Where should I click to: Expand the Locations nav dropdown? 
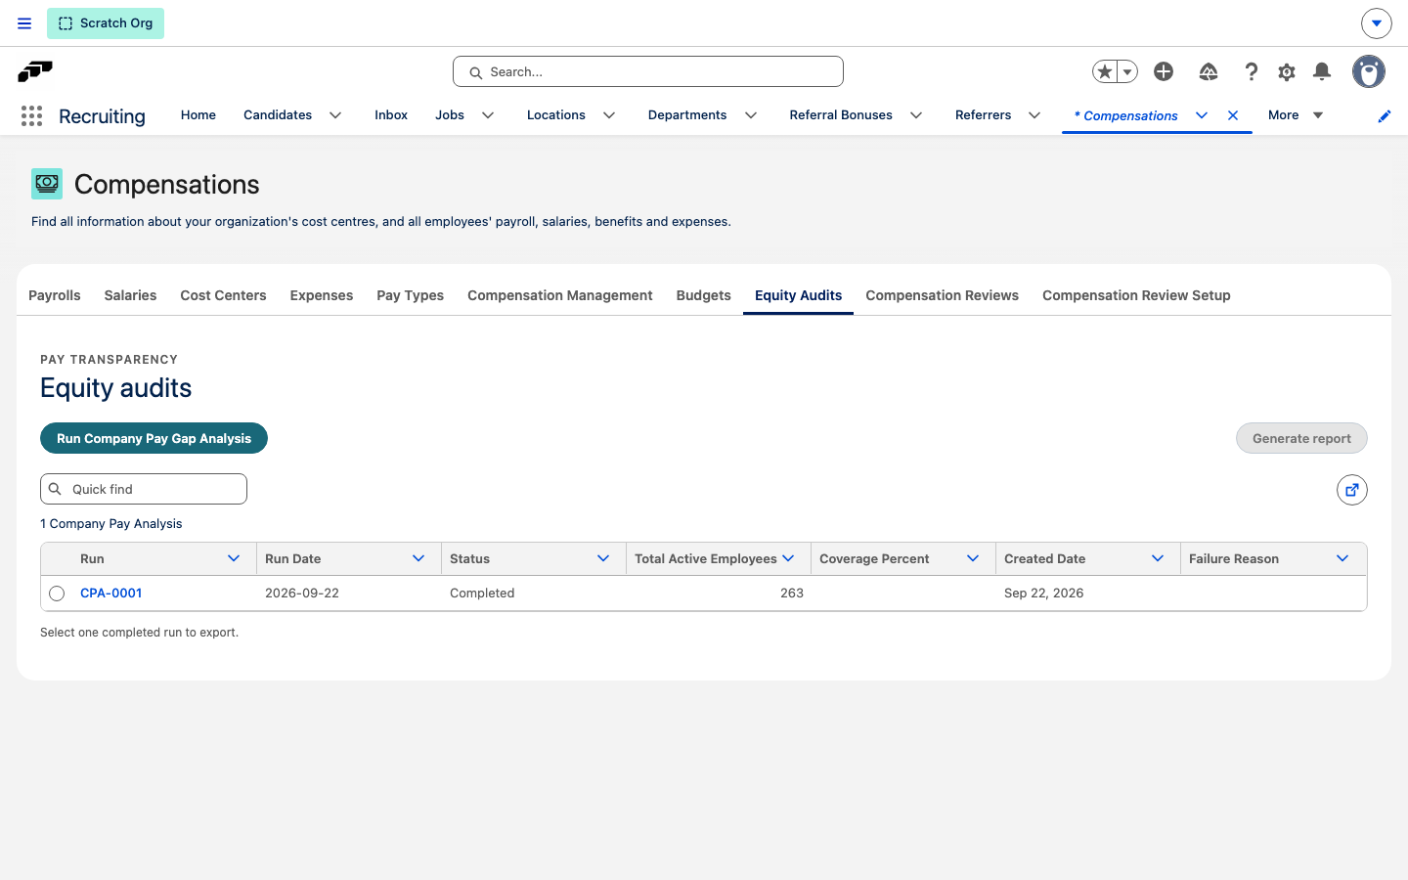[x=609, y=115]
